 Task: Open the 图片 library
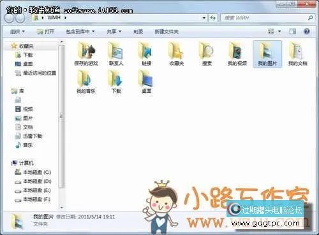pos(24,118)
